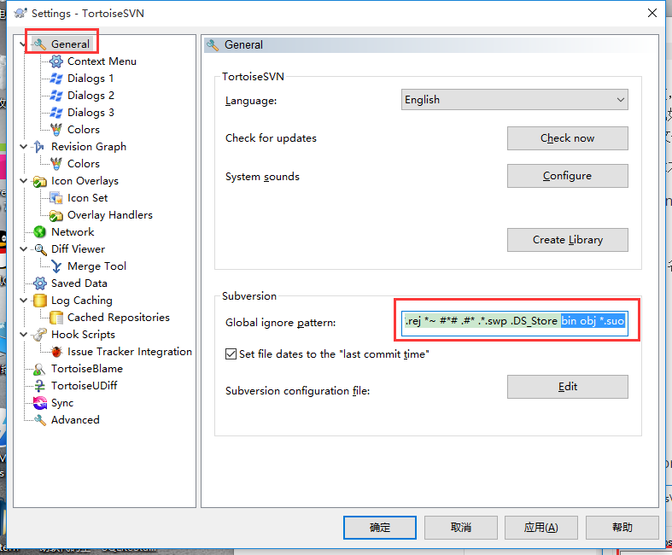This screenshot has width=672, height=555.
Task: Select the Advanced settings page
Action: click(75, 420)
